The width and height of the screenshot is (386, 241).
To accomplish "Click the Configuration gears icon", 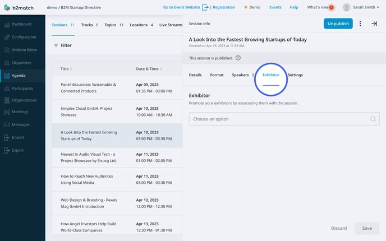I will pyautogui.click(x=7, y=37).
